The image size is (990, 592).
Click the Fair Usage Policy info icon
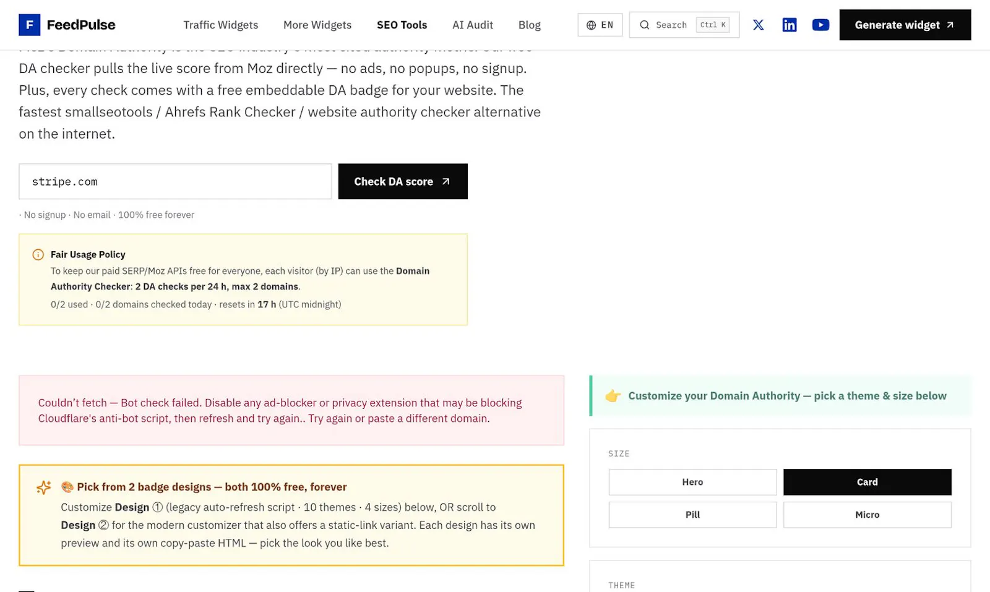point(38,254)
